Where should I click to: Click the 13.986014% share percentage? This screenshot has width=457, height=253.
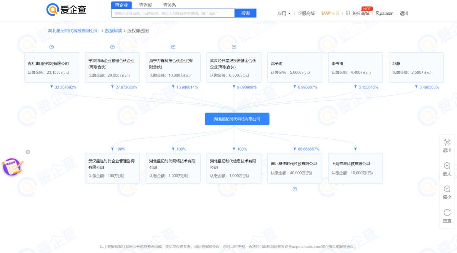187,87
